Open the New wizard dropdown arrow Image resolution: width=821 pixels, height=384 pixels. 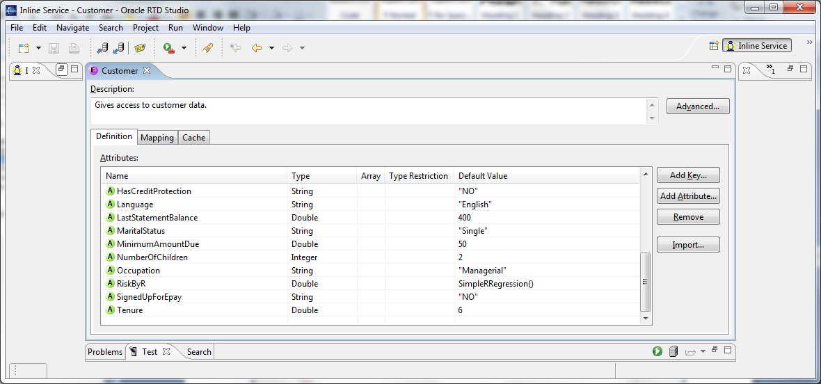click(x=38, y=48)
